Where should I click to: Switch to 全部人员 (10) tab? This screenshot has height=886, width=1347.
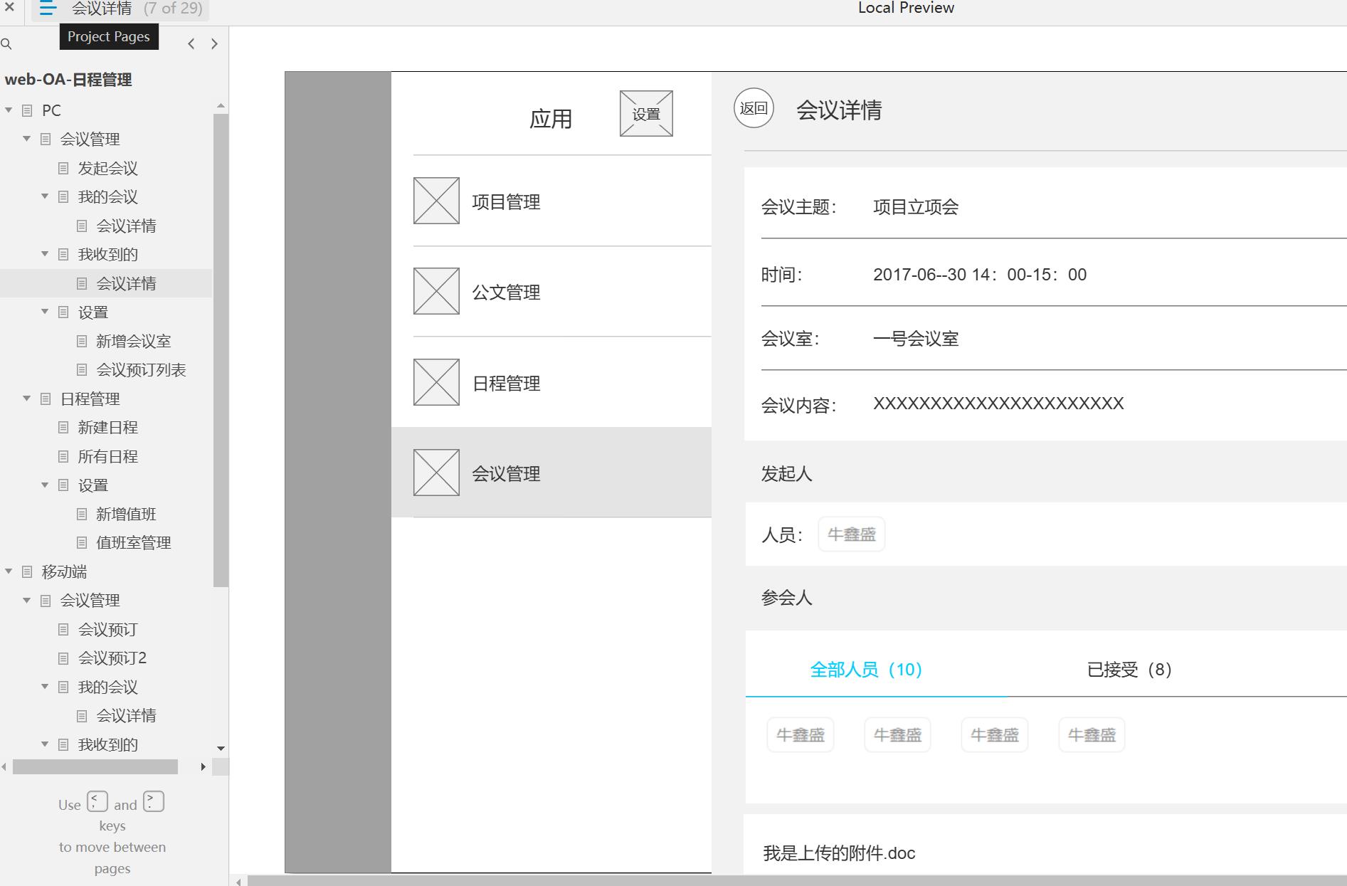(x=866, y=670)
